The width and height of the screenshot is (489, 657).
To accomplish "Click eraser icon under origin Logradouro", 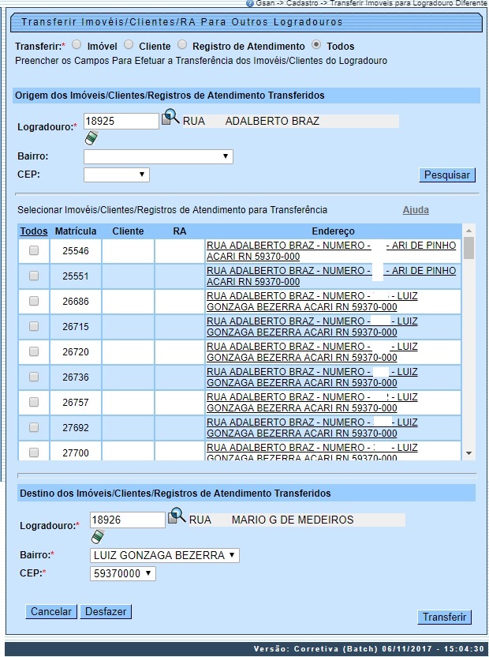I will (x=91, y=138).
